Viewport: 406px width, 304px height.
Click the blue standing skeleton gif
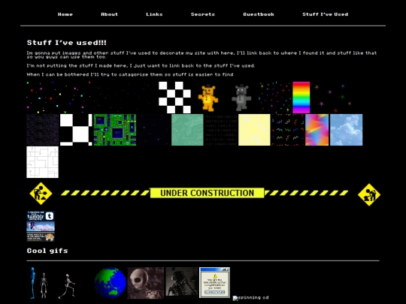coord(32,283)
